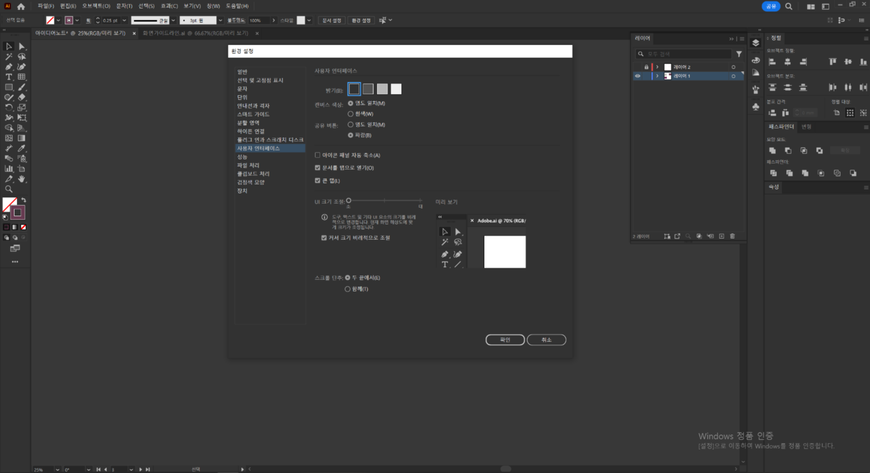
Task: Open the stroke color dropdown in control bar
Action: (77, 21)
